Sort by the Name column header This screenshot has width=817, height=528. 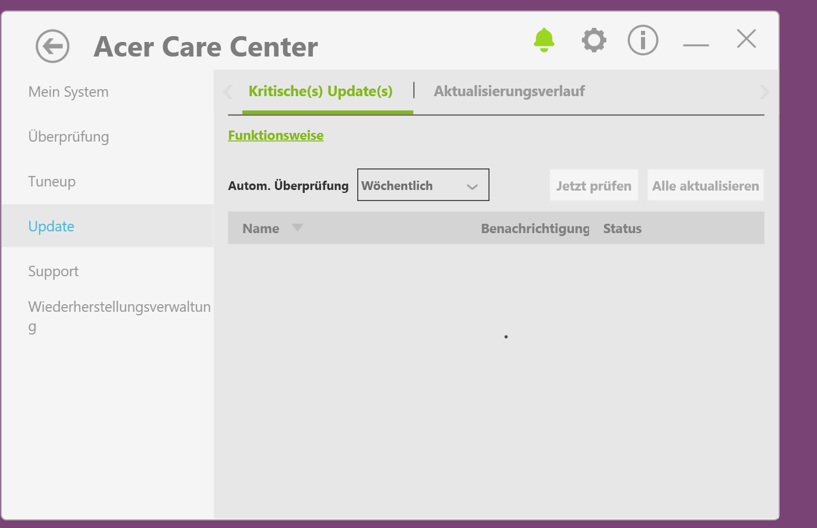click(261, 228)
